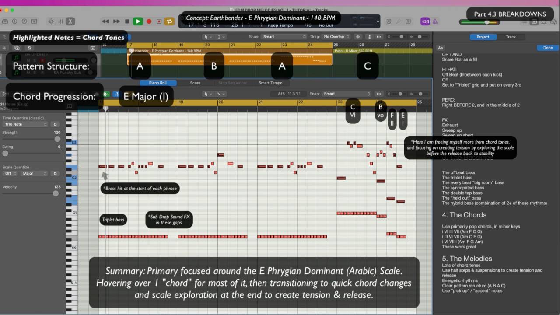This screenshot has height=315, width=560.
Task: Add a new track with plus button
Action: point(4,48)
